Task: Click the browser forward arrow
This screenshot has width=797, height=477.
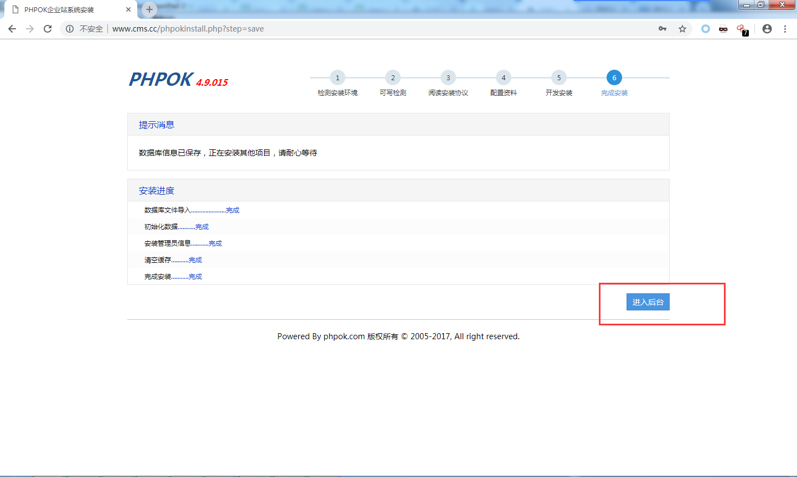Action: point(30,29)
